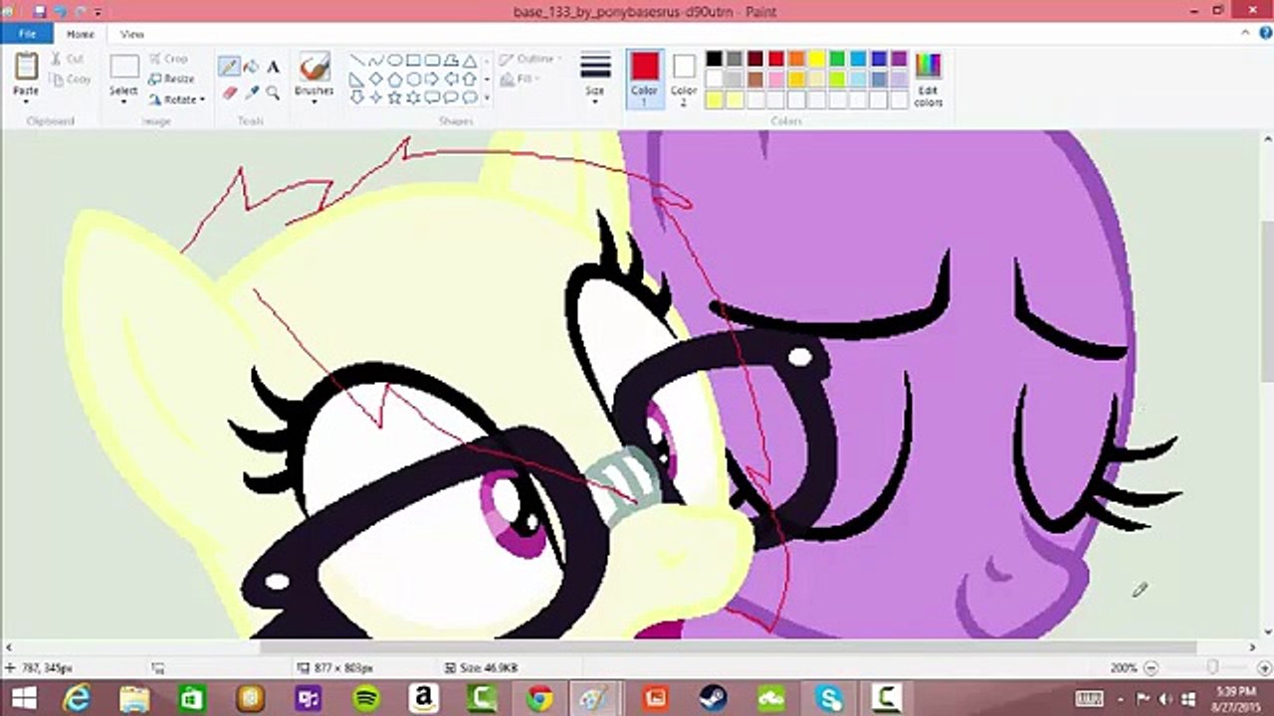
Task: Open Spotify from the taskbar
Action: click(366, 698)
